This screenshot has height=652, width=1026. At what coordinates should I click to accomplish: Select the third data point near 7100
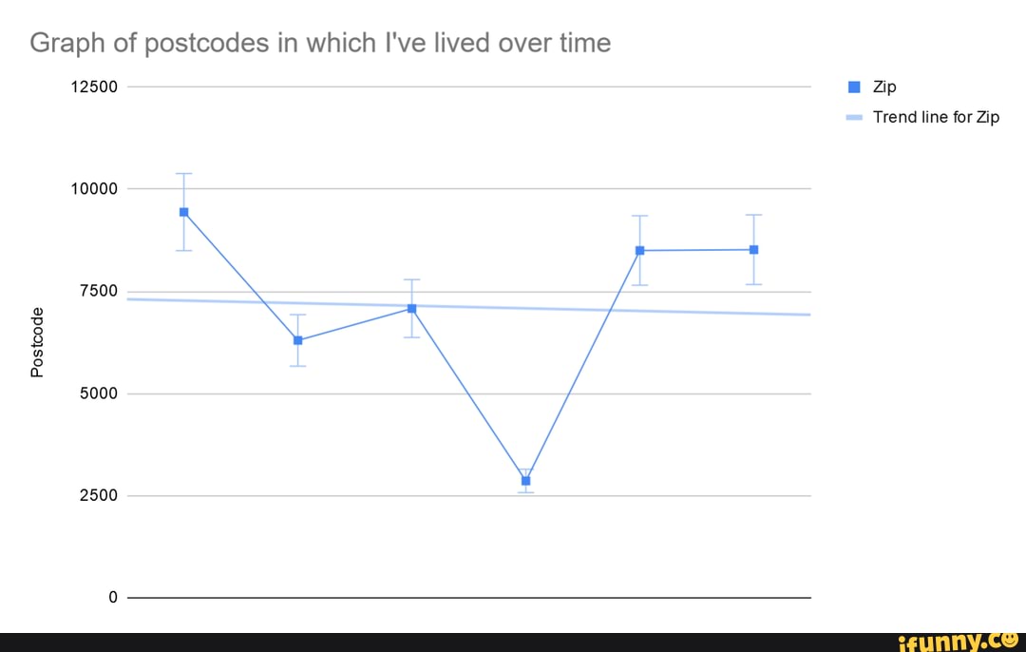click(x=411, y=308)
